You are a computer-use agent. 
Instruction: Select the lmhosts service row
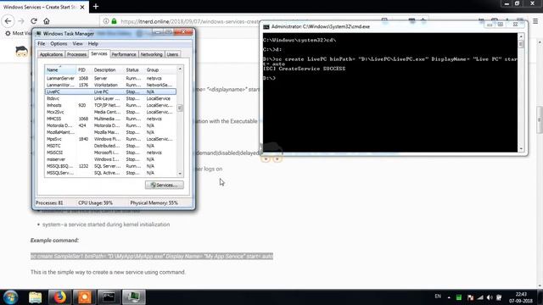pos(110,105)
